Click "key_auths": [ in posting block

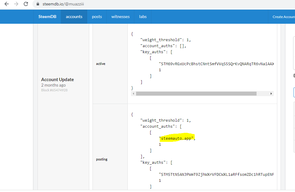tap(156, 163)
